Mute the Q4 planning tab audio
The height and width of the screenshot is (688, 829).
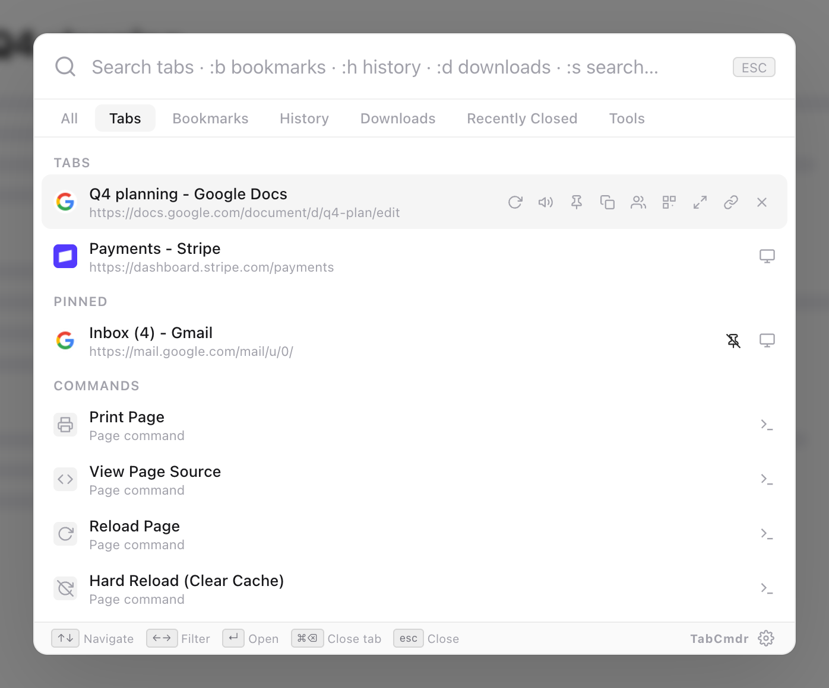click(x=546, y=202)
